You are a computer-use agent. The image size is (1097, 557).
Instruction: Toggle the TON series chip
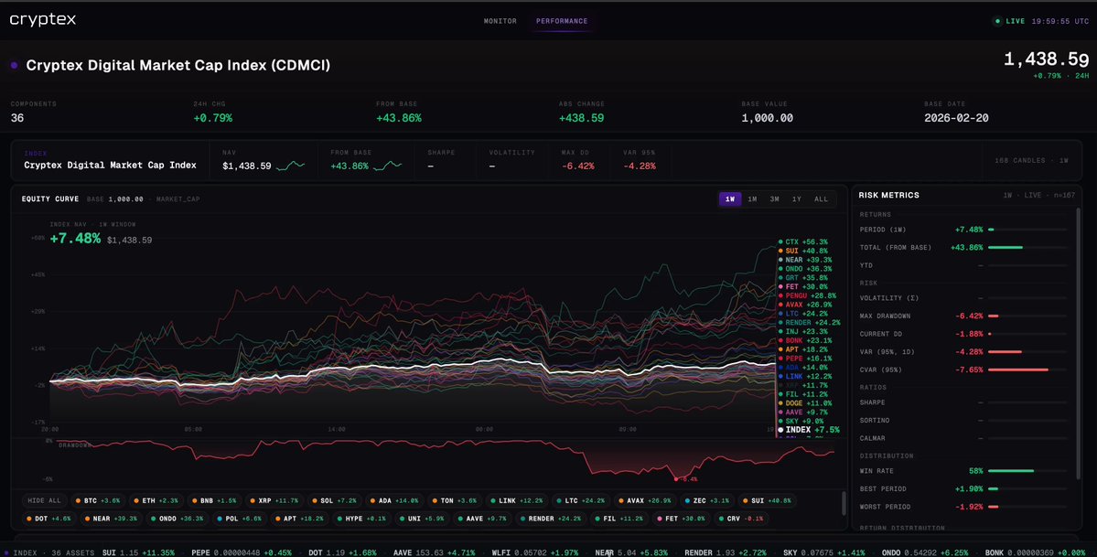(455, 501)
